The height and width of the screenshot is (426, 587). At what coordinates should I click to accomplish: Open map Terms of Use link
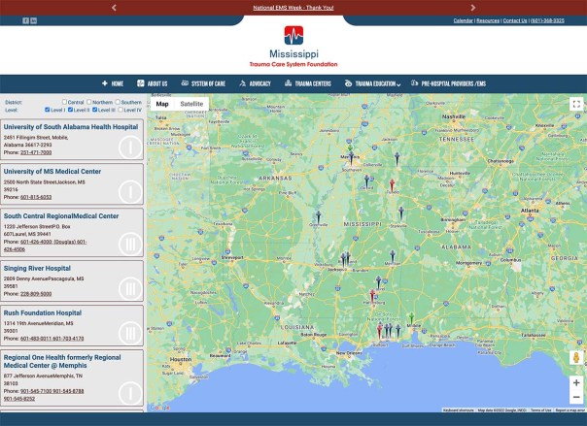541,410
